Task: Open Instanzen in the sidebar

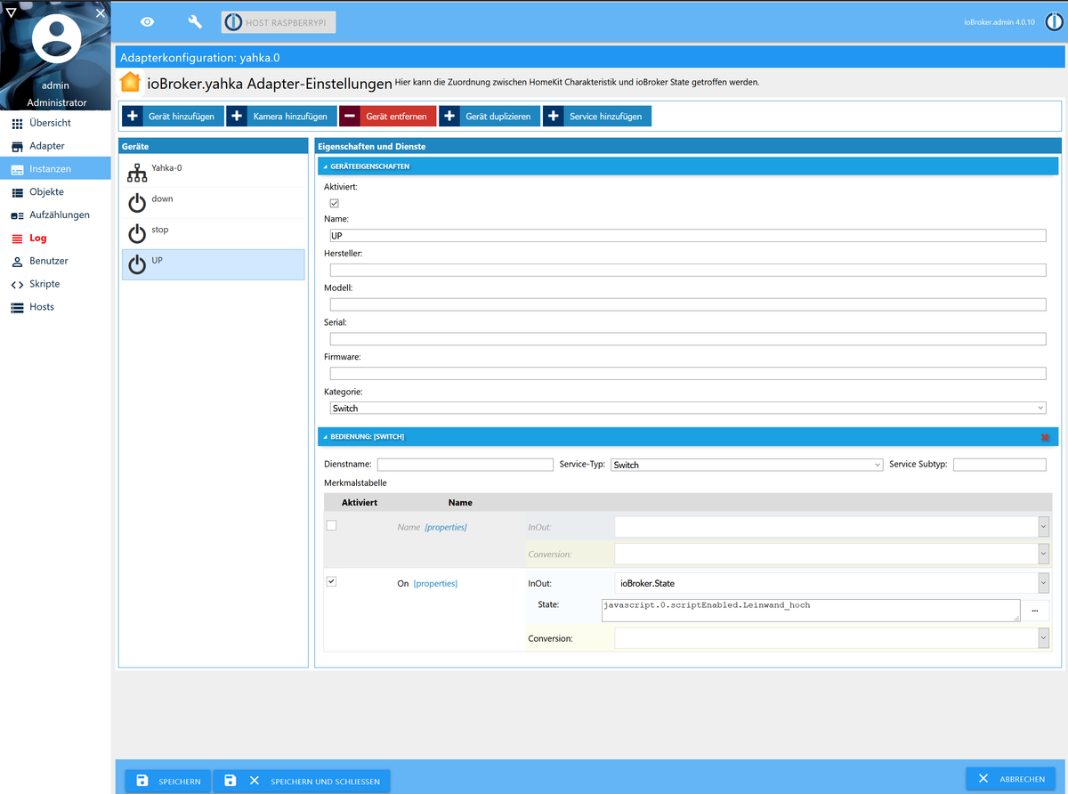Action: [55, 169]
